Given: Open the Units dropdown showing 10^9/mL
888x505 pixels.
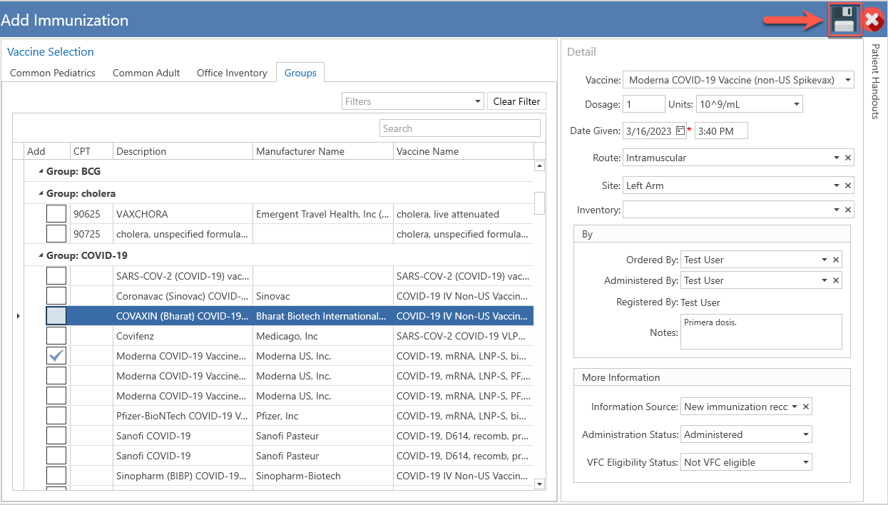Looking at the screenshot, I should [750, 104].
